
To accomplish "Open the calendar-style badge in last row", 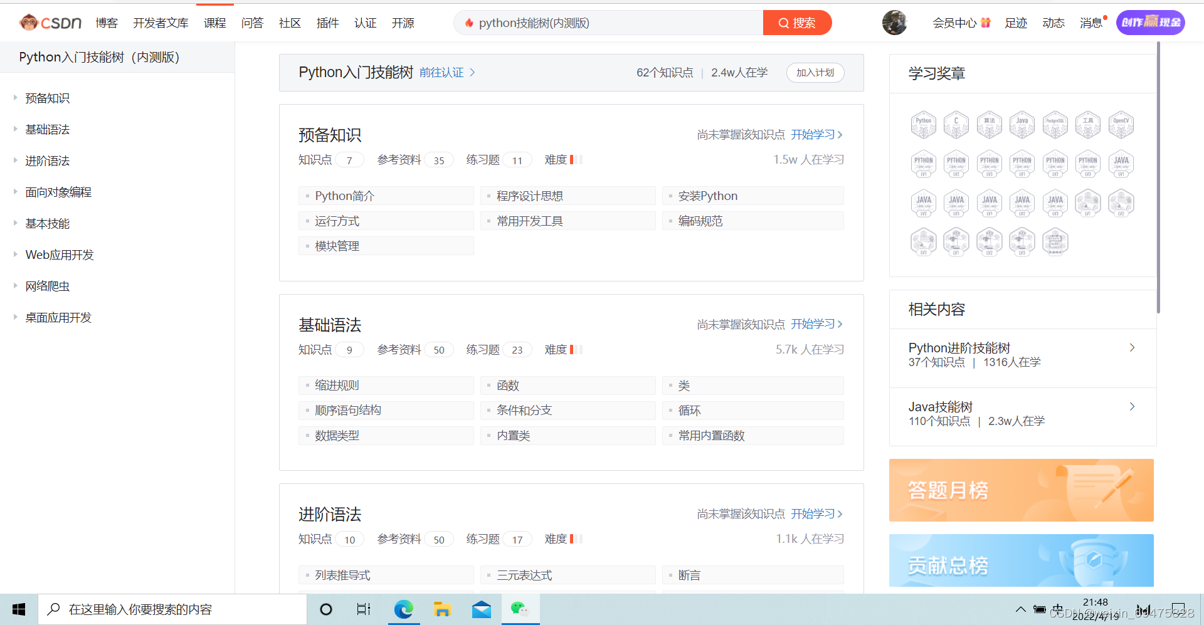I will point(1055,242).
